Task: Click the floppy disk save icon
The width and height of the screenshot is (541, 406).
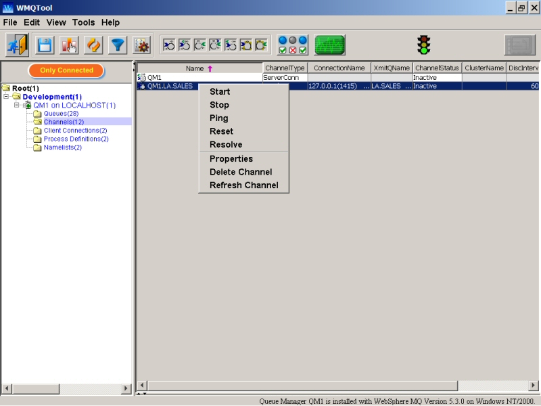Action: 45,45
